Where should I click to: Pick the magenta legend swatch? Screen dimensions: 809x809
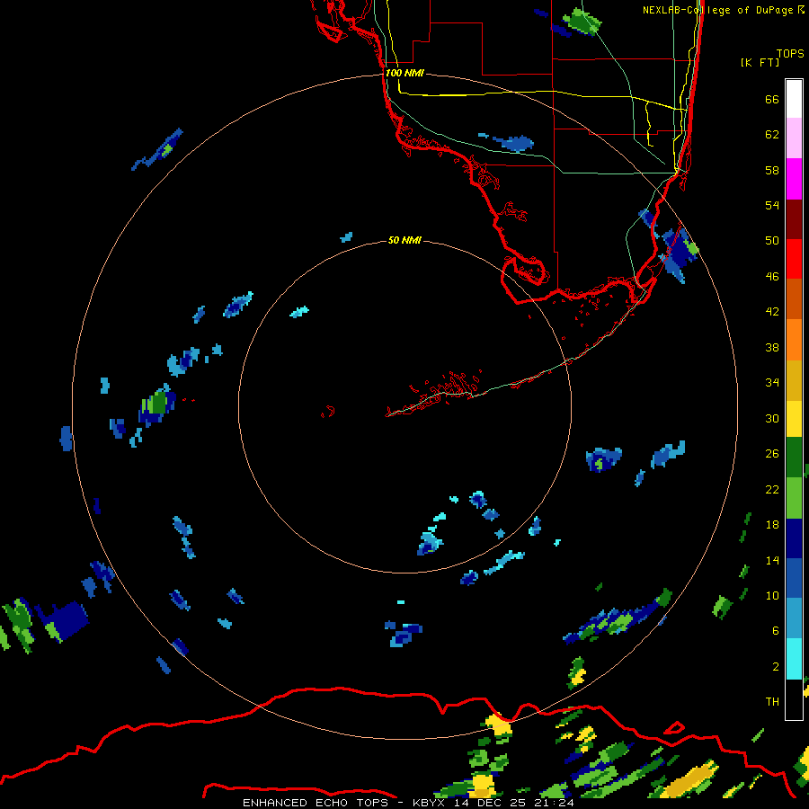coord(794,179)
